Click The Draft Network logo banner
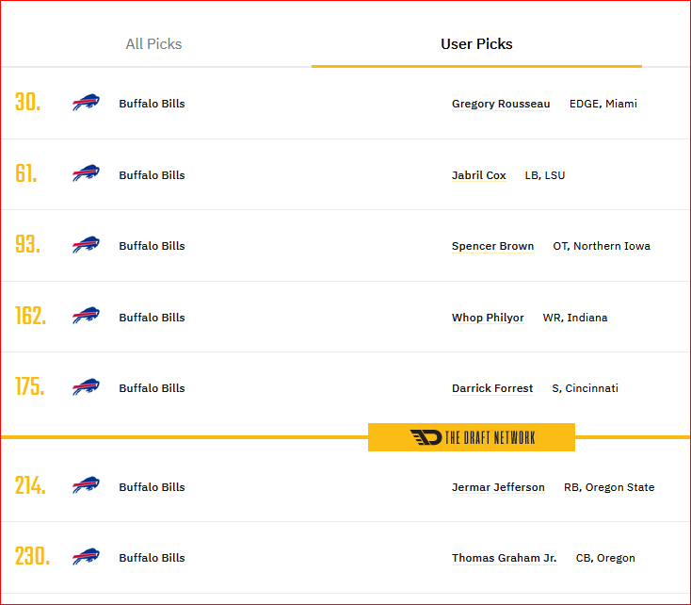This screenshot has width=691, height=605. [472, 437]
